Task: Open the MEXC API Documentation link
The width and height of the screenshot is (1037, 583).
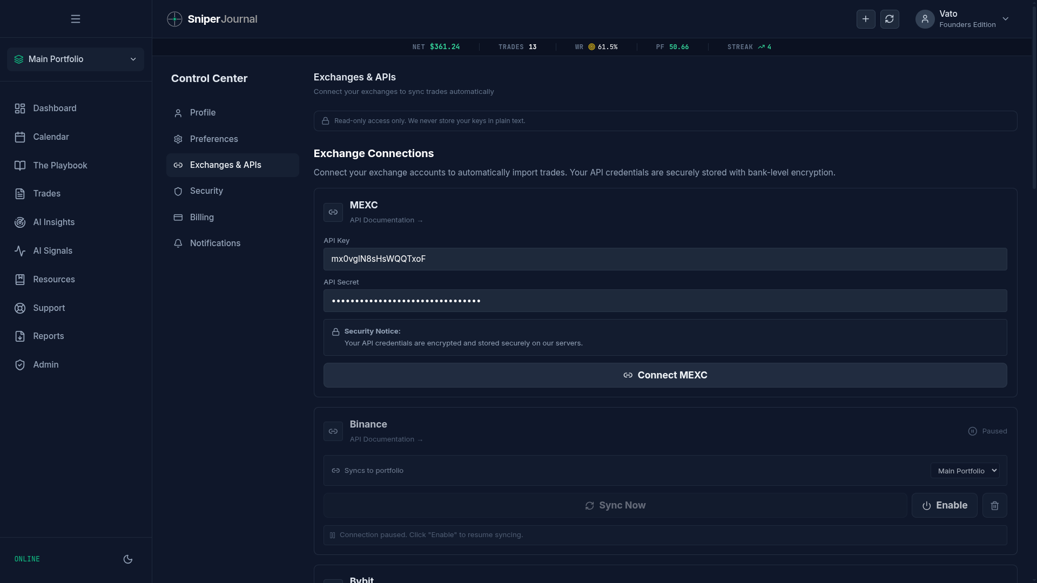Action: pyautogui.click(x=386, y=220)
